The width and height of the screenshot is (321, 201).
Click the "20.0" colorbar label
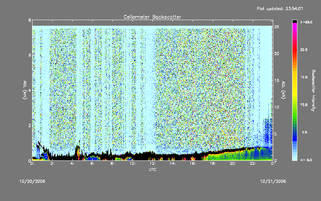pyautogui.click(x=304, y=49)
